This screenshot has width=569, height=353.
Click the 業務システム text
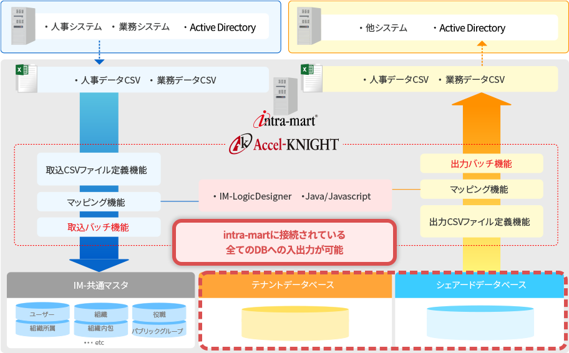[144, 27]
